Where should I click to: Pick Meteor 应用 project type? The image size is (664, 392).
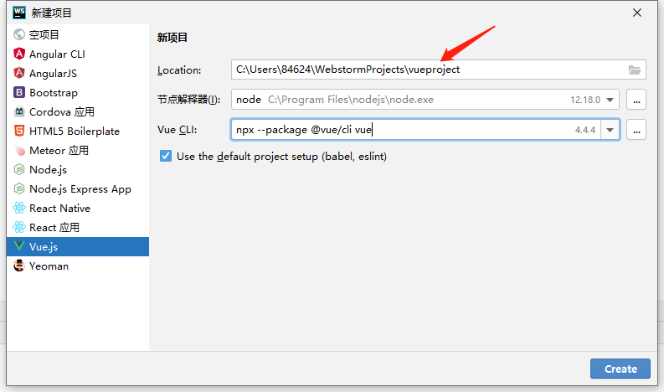[x=78, y=151]
